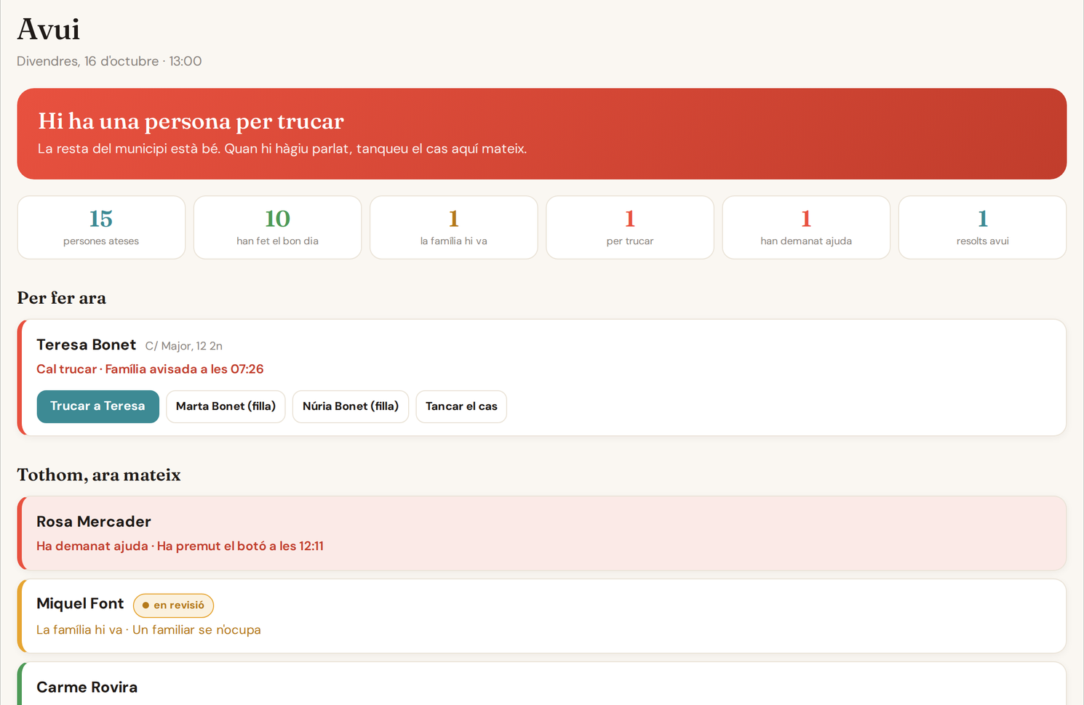
Task: Open Rosa Mercader's help request row
Action: [542, 533]
